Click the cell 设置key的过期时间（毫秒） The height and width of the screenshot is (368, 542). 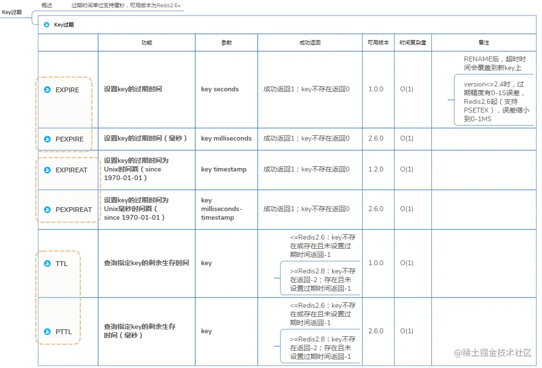[146, 139]
